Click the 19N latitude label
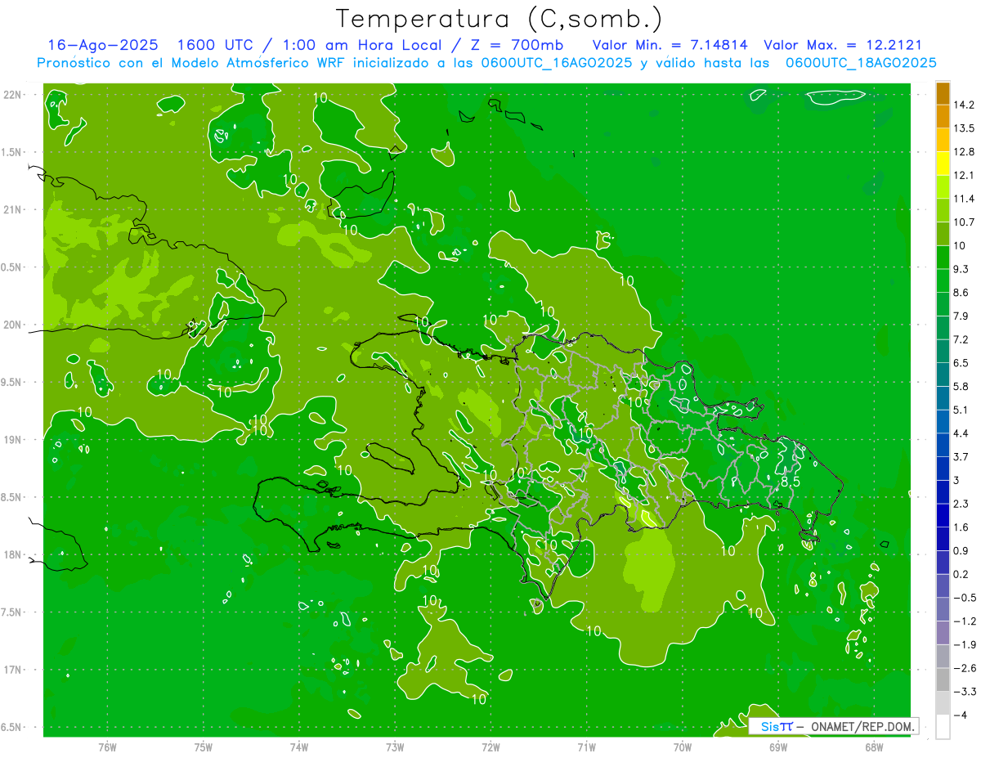 coord(13,439)
